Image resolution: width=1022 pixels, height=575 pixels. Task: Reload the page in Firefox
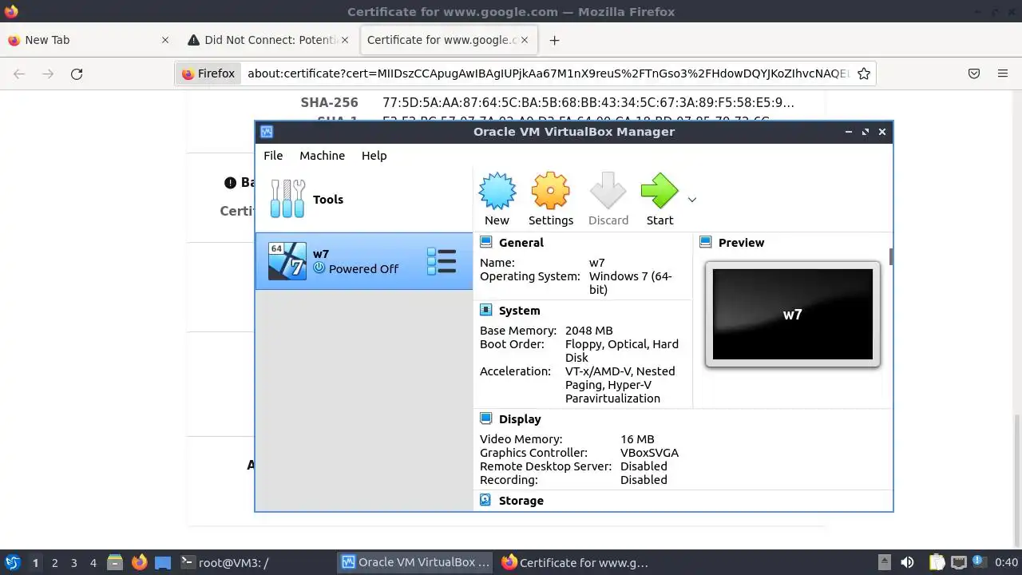77,73
